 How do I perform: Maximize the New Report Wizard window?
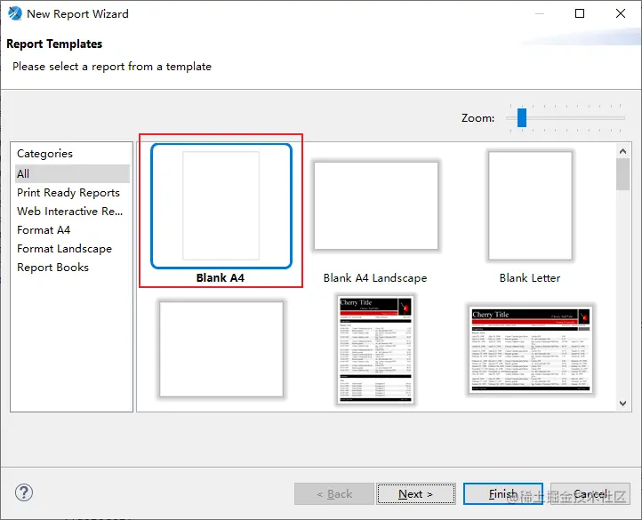(580, 13)
